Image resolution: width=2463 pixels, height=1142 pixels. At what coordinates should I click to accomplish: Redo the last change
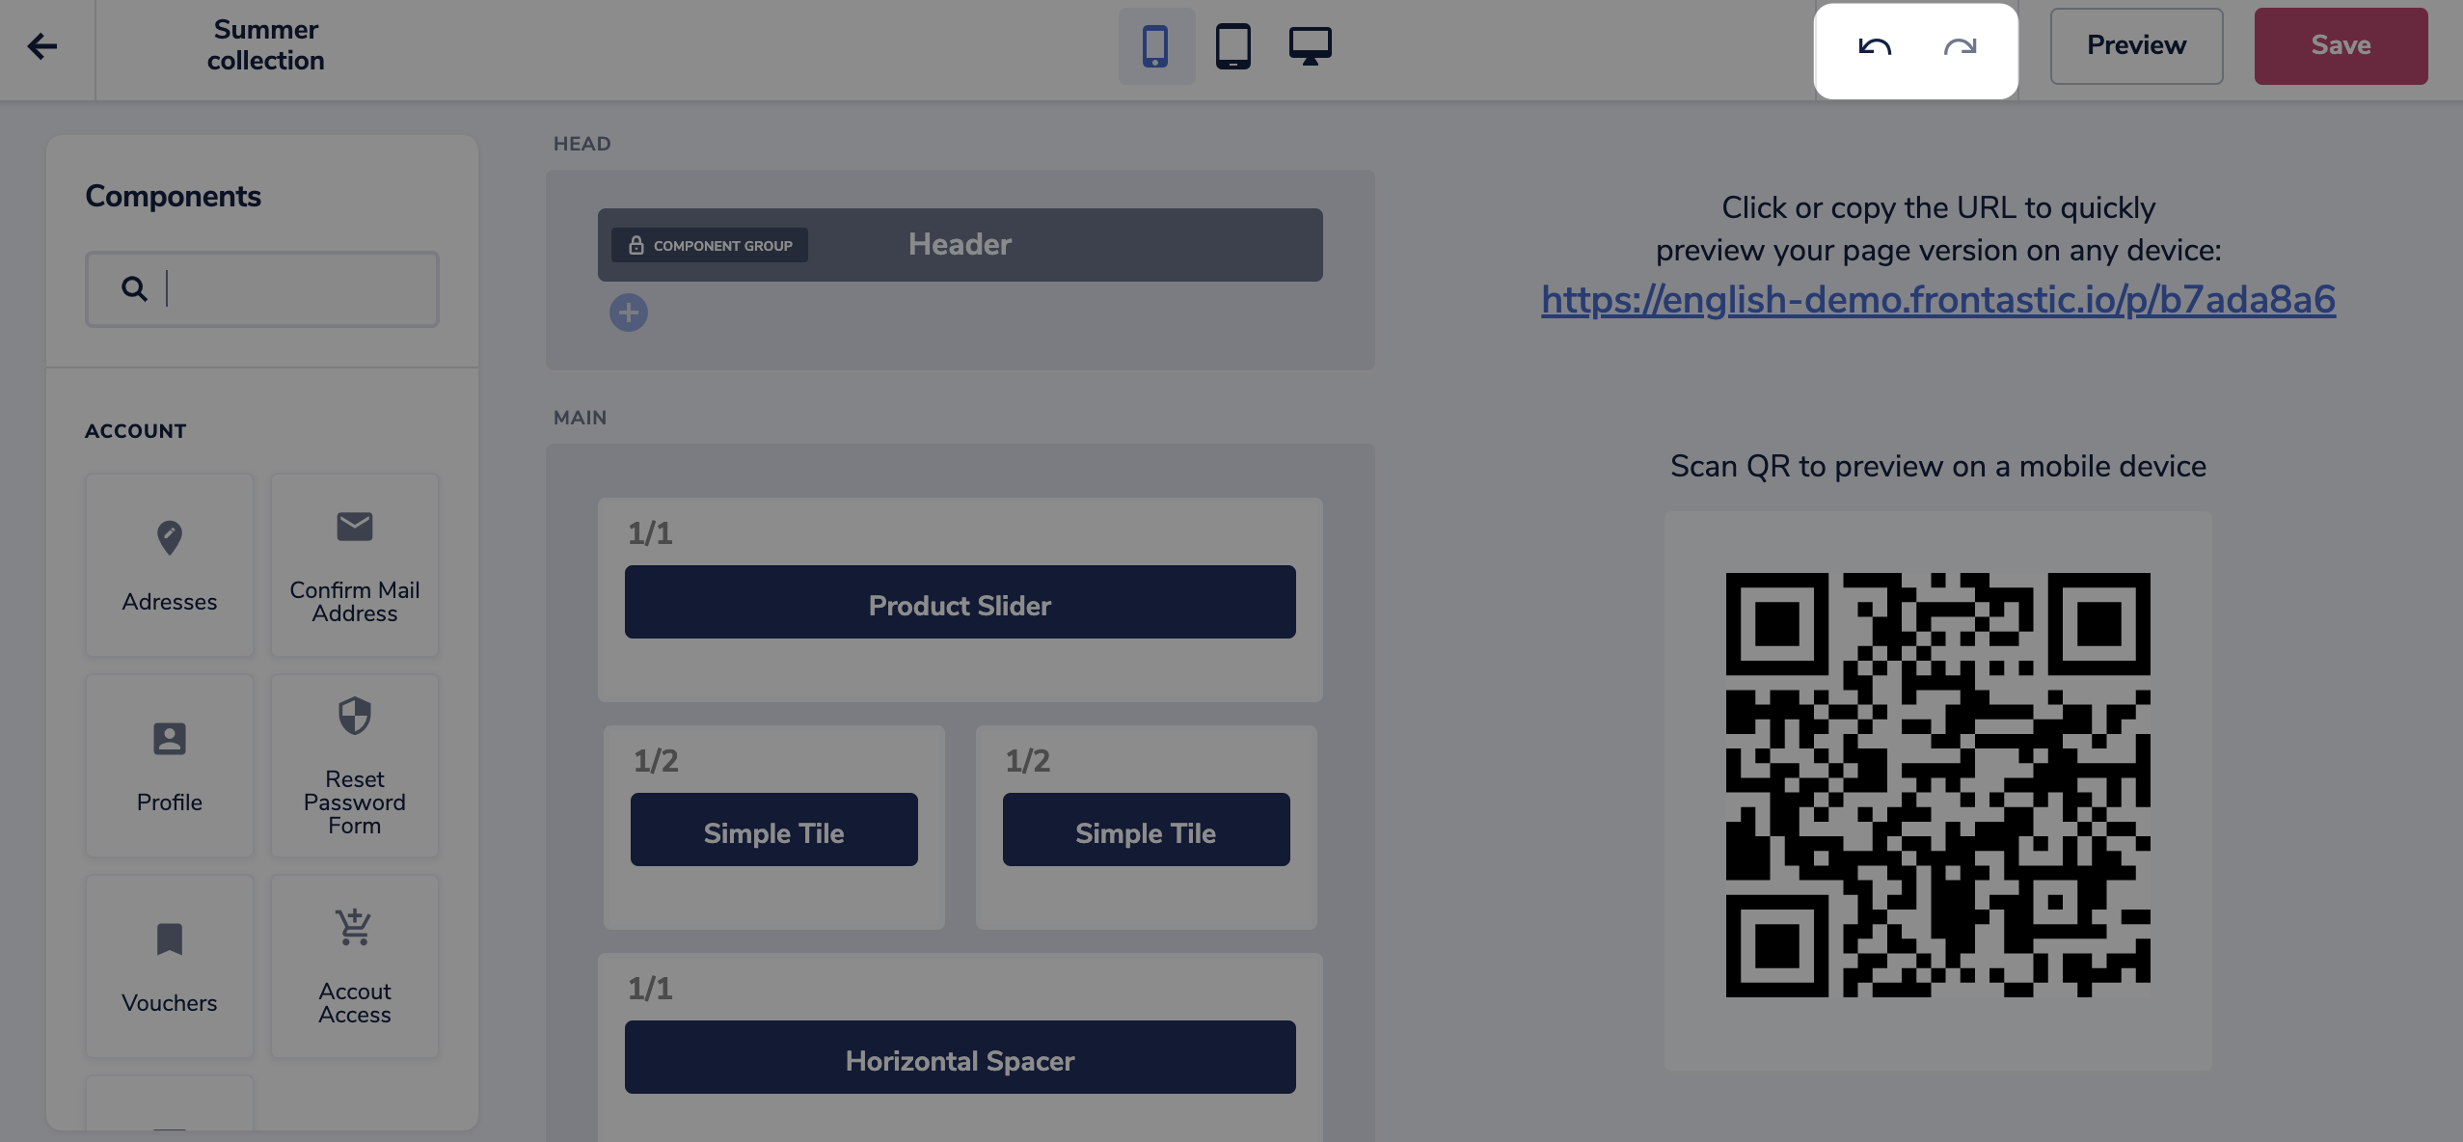coord(1960,46)
